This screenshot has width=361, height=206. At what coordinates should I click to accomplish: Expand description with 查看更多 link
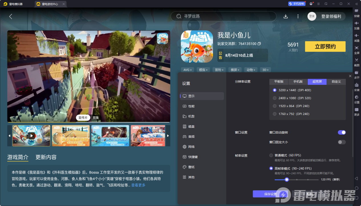pos(138,185)
